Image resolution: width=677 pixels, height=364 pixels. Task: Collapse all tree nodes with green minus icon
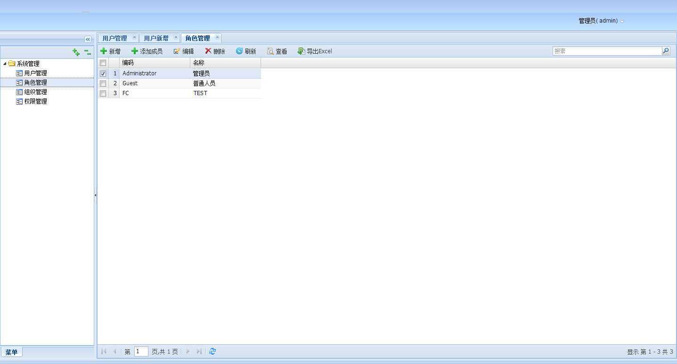tap(87, 52)
